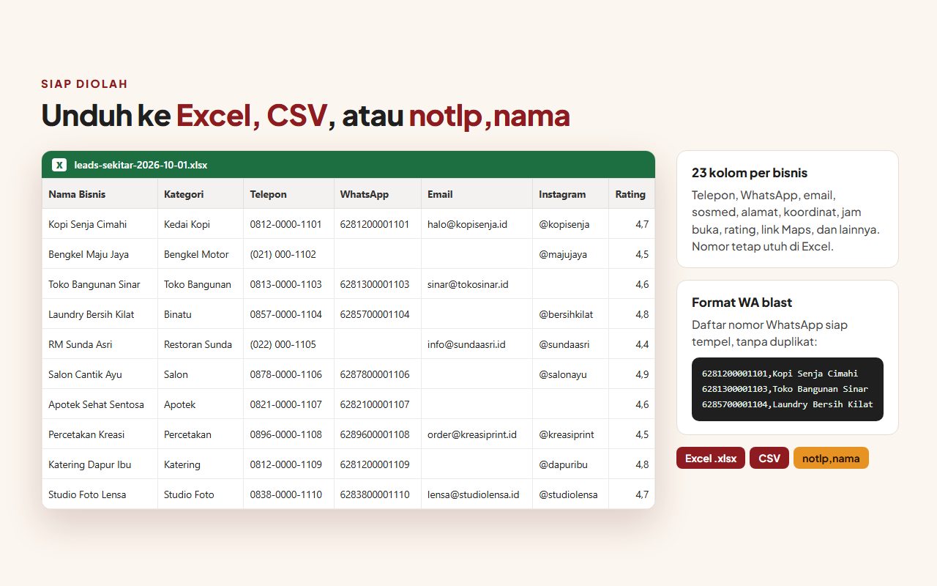Screen dimensions: 937x586
Task: Select the RM Sunda Asri cell
Action: tap(100, 344)
